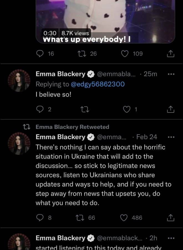Image resolution: width=183 pixels, height=250 pixels.
Task: Open more options for the Feb 24 tweet
Action: click(x=171, y=137)
